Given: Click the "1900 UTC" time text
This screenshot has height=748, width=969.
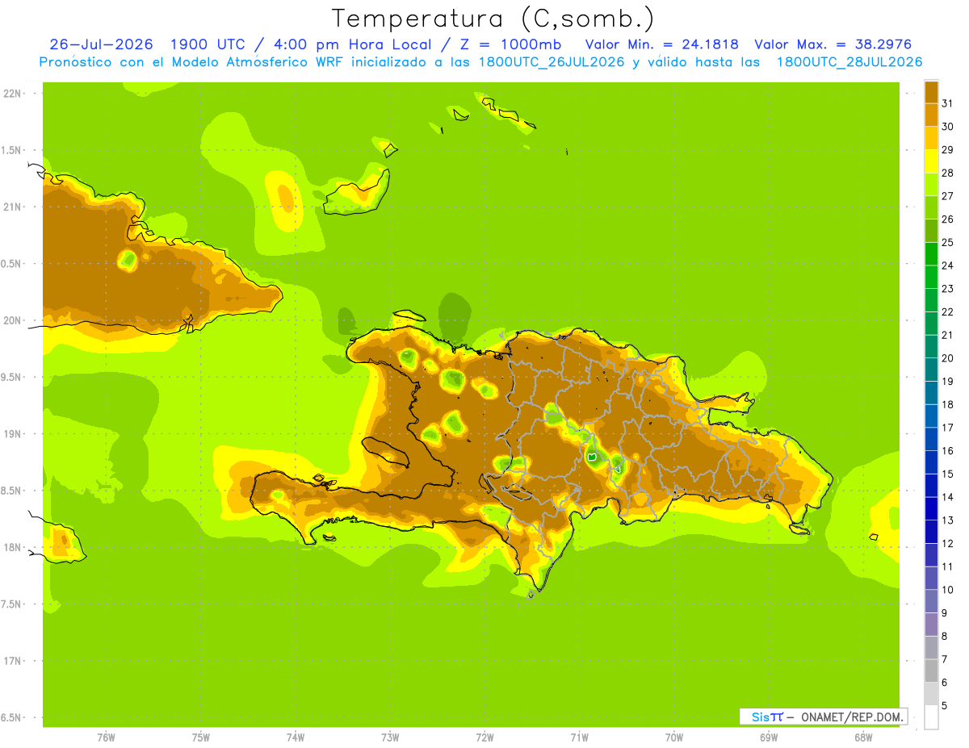Looking at the screenshot, I should point(209,44).
